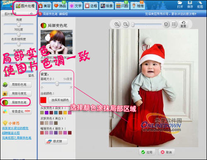Open file using 打开 folder icon

(x=180, y=5)
